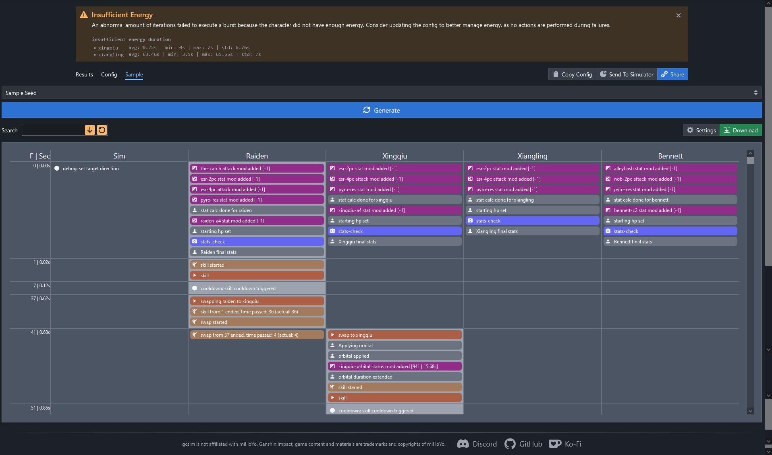772x455 pixels.
Task: Download the sample log
Action: (741, 130)
